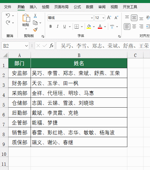Image resolution: width=150 pixels, height=170 pixels.
Task: Apply the Borders icon
Action: pyautogui.click(x=77, y=26)
